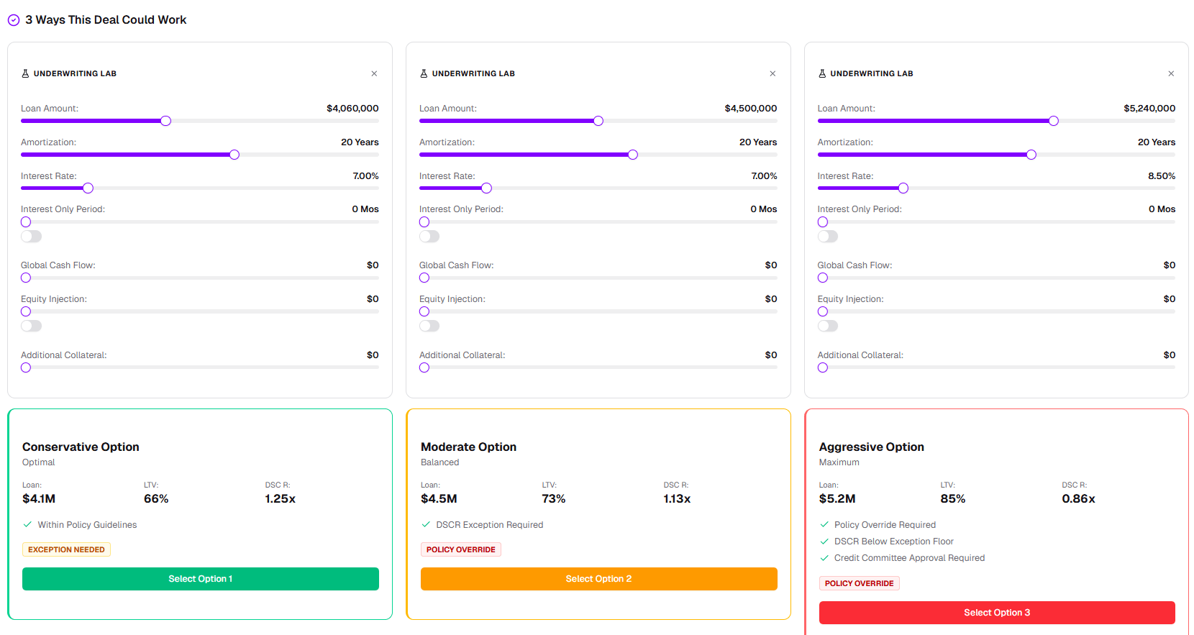Close the first Underwriting Lab panel
The width and height of the screenshot is (1194, 635).
click(374, 73)
